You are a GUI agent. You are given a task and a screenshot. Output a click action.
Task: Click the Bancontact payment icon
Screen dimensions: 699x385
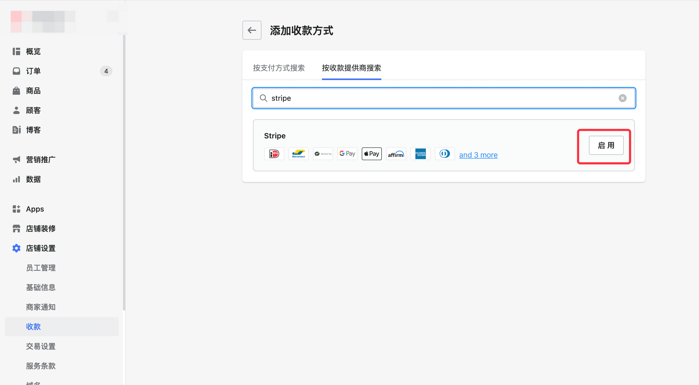click(x=299, y=154)
